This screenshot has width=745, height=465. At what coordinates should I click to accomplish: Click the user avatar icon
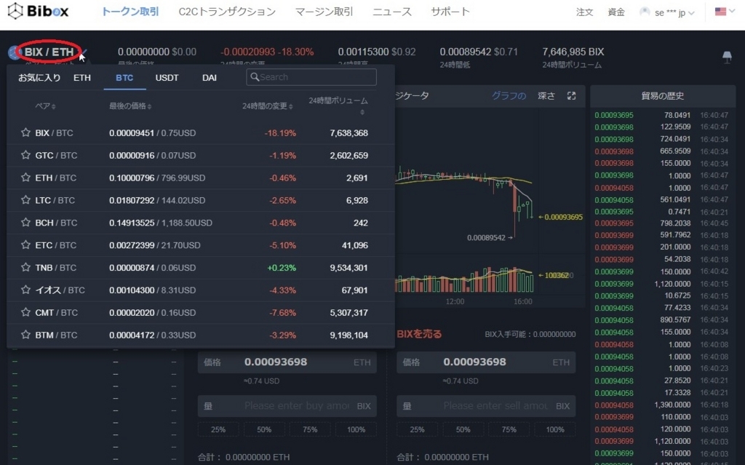coord(645,12)
